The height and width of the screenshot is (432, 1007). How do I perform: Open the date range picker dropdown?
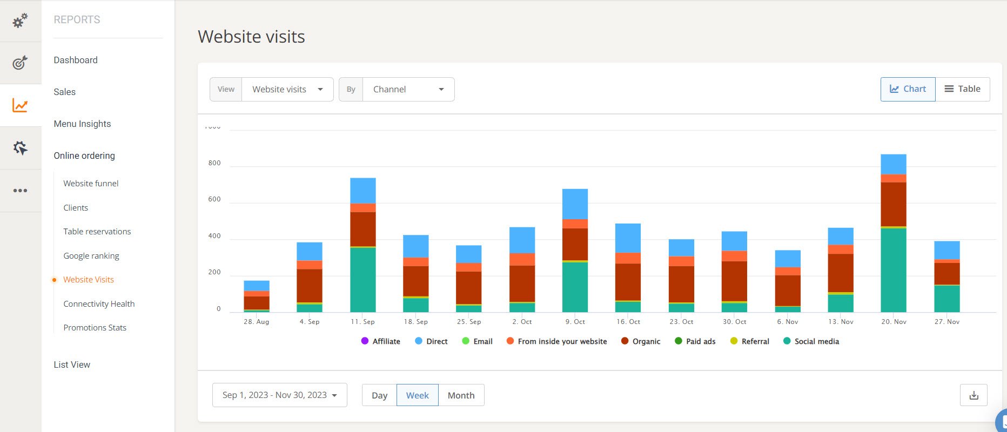pos(279,395)
